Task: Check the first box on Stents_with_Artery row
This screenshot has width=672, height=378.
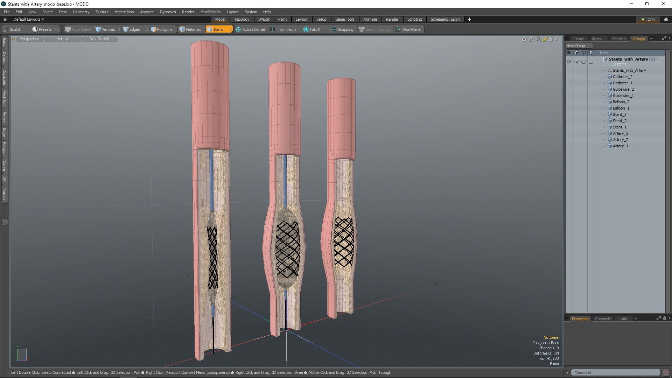Action: [583, 62]
